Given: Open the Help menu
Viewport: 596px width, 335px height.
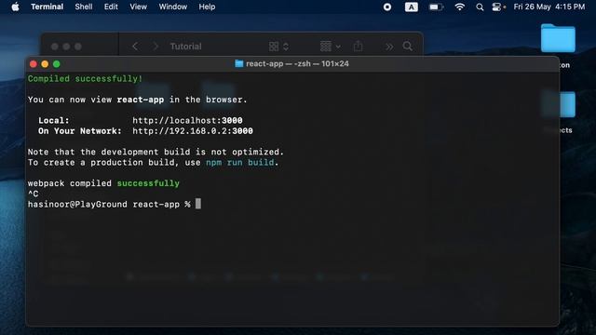Looking at the screenshot, I should (207, 7).
